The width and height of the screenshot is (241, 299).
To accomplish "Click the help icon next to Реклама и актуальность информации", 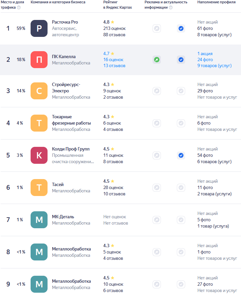I will click(171, 7).
